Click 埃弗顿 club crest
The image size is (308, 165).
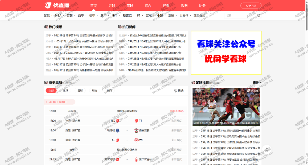click(117, 130)
